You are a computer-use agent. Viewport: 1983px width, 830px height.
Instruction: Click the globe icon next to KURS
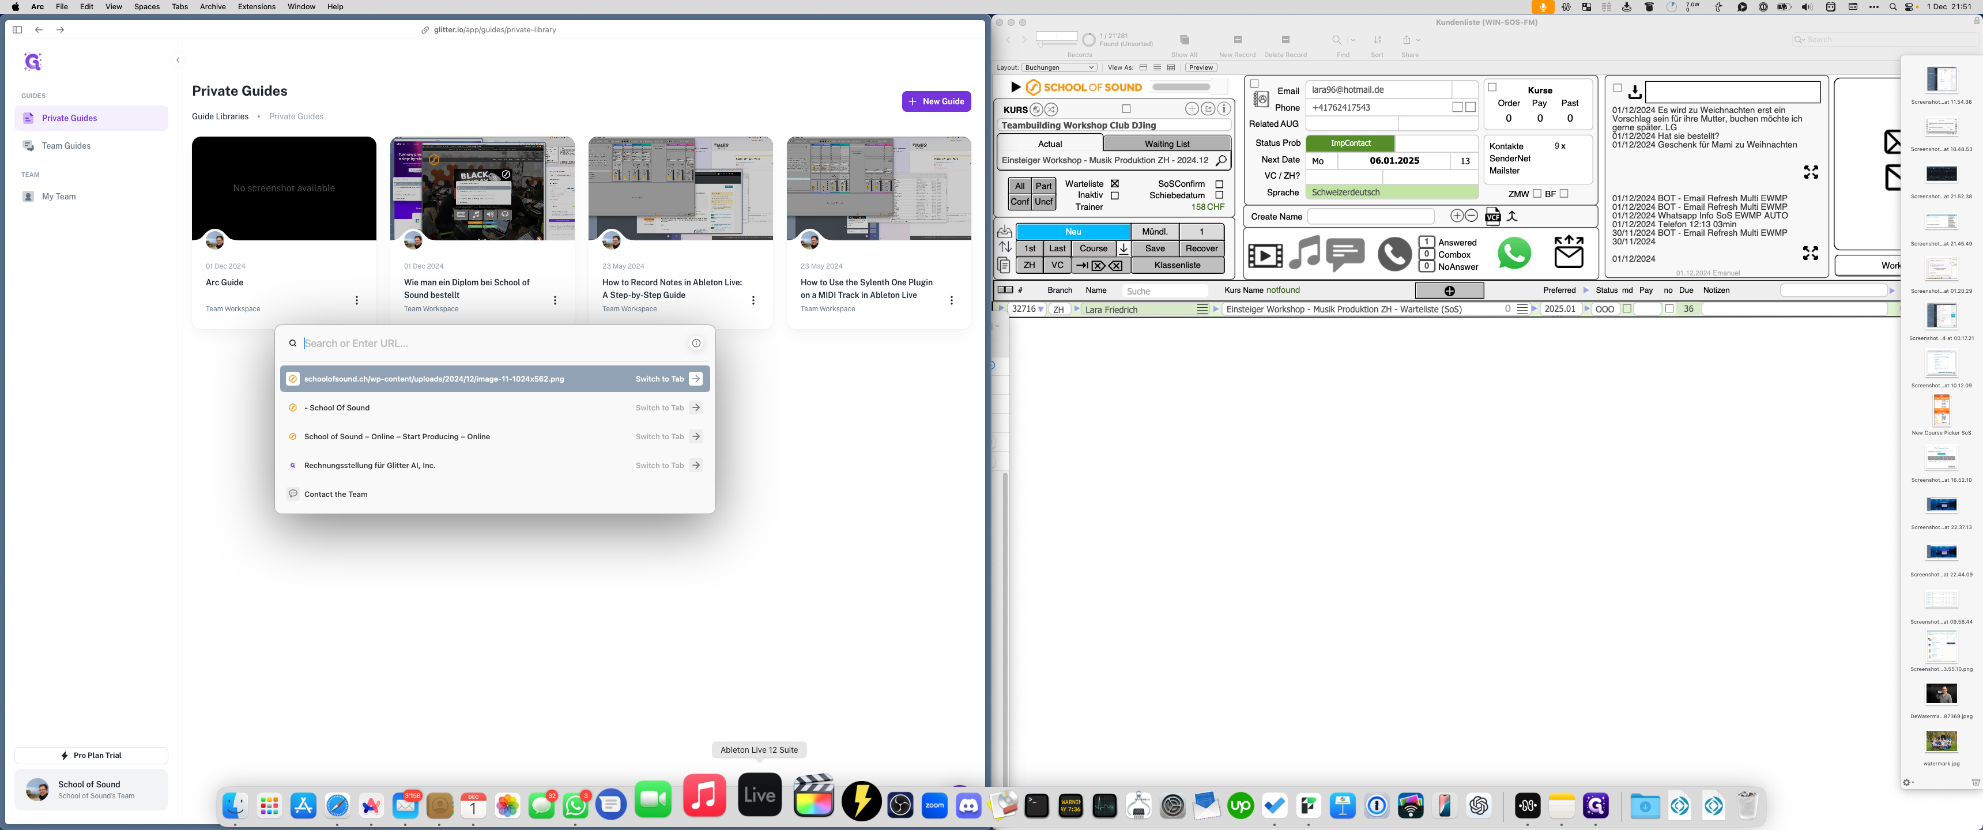click(x=1036, y=110)
